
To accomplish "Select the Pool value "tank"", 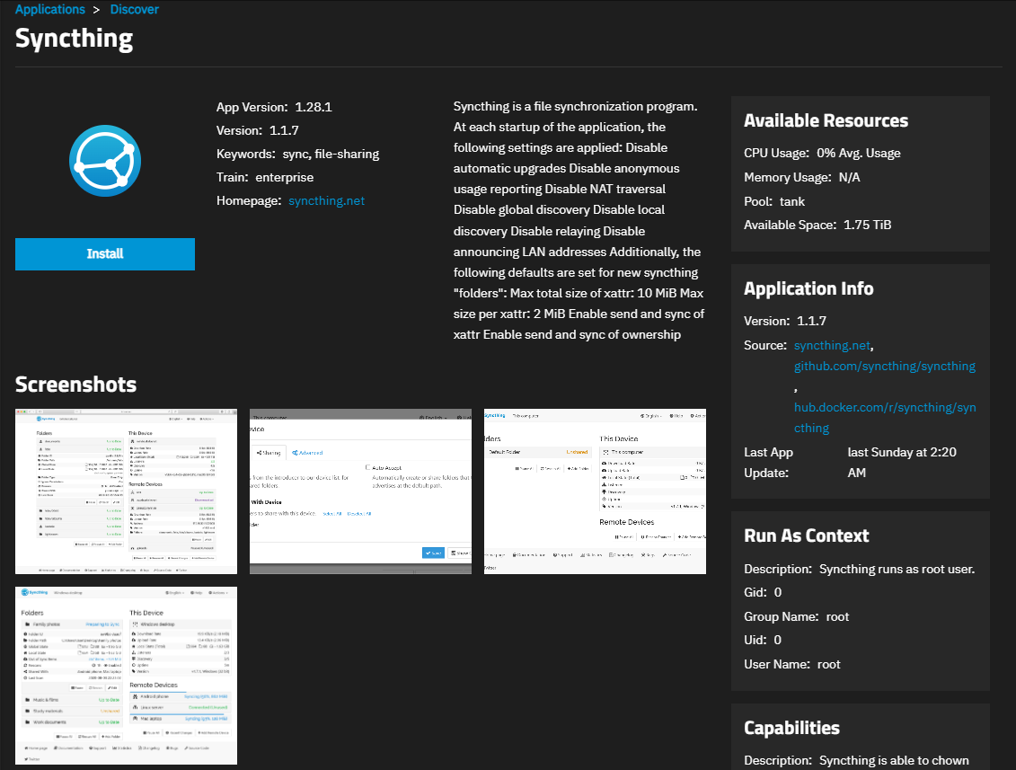I will pos(792,201).
